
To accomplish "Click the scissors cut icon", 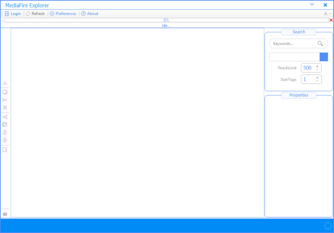I will (x=5, y=100).
